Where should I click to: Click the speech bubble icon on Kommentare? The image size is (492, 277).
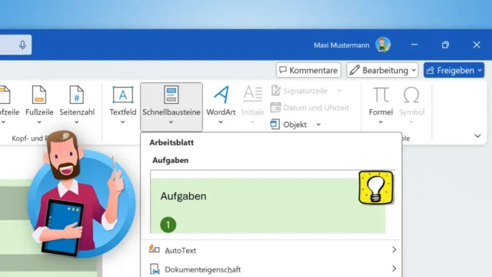coord(283,70)
